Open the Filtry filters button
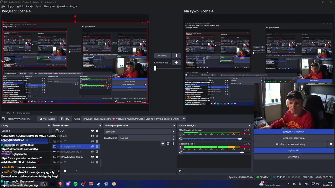Image resolution: width=335 pixels, height=188 pixels. point(65,119)
